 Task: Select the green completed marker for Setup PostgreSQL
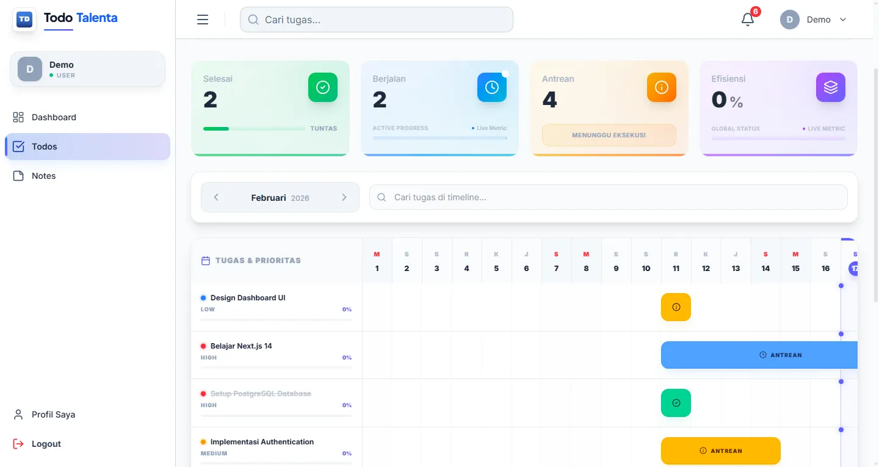click(x=676, y=403)
